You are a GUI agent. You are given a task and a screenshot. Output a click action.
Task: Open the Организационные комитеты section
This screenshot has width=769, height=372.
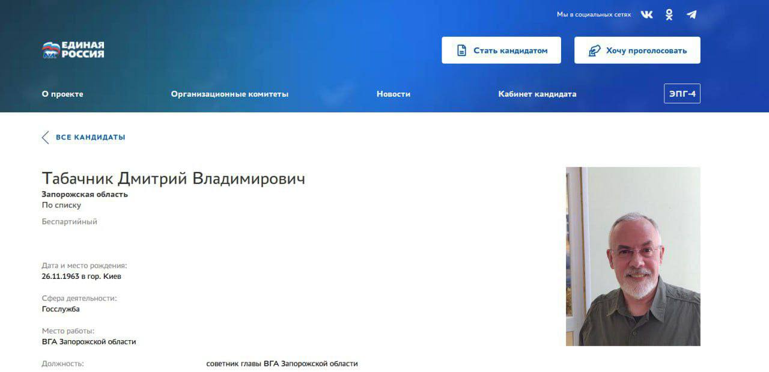click(229, 94)
